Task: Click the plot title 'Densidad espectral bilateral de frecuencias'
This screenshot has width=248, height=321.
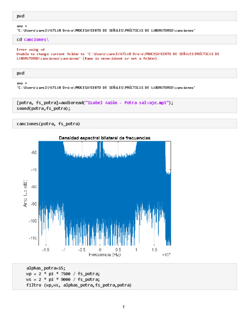Action: (x=104, y=138)
